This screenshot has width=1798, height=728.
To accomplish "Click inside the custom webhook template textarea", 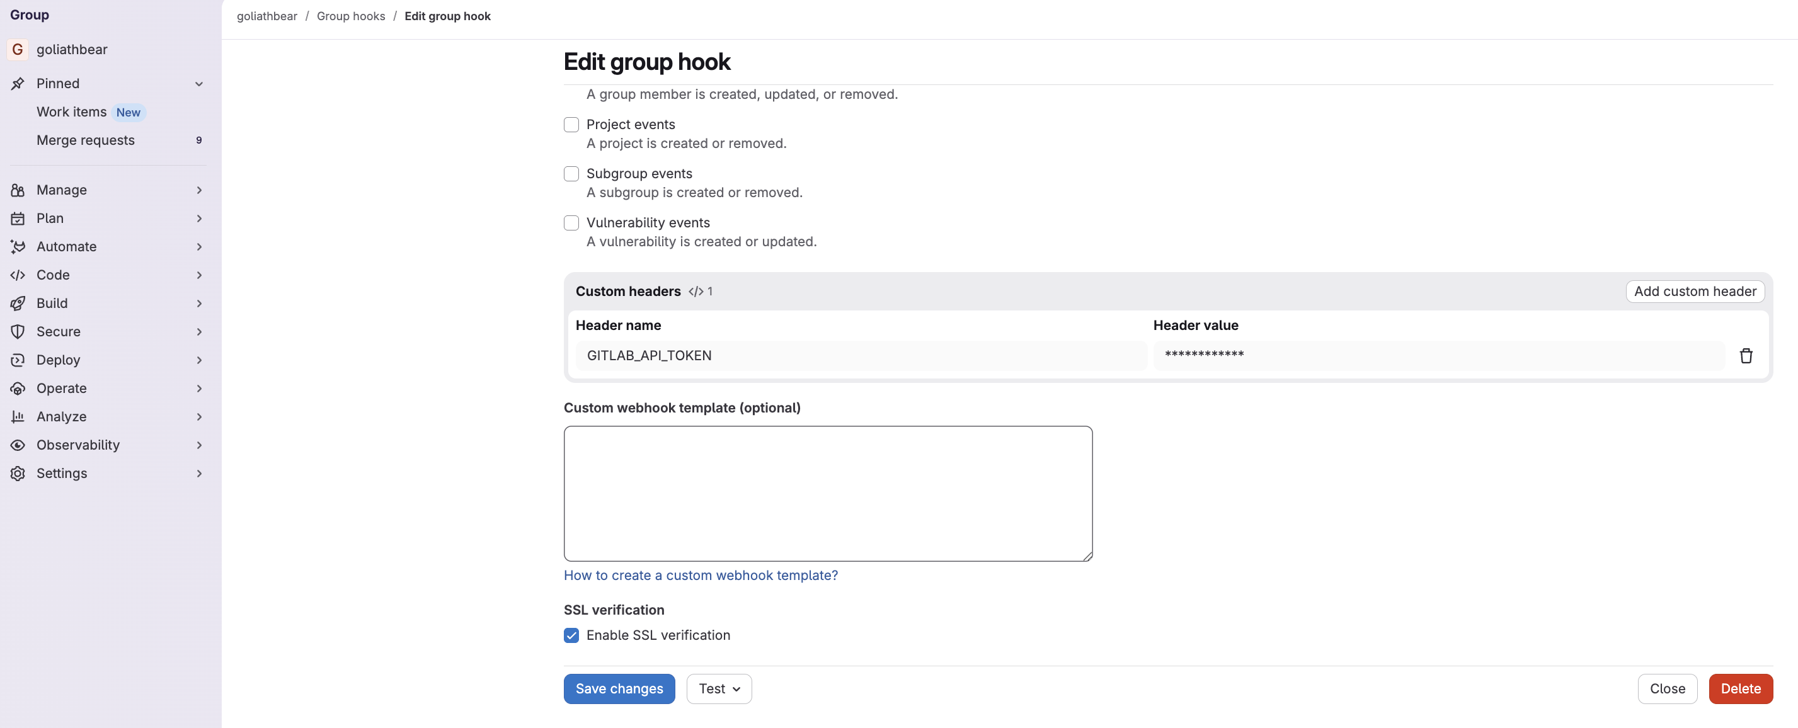I will click(828, 494).
